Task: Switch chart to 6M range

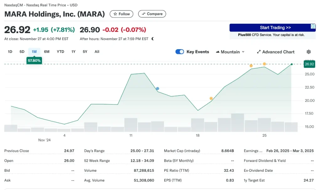Action: (x=47, y=52)
